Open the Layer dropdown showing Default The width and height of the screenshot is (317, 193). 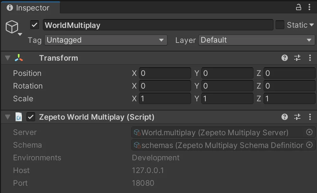coord(256,40)
